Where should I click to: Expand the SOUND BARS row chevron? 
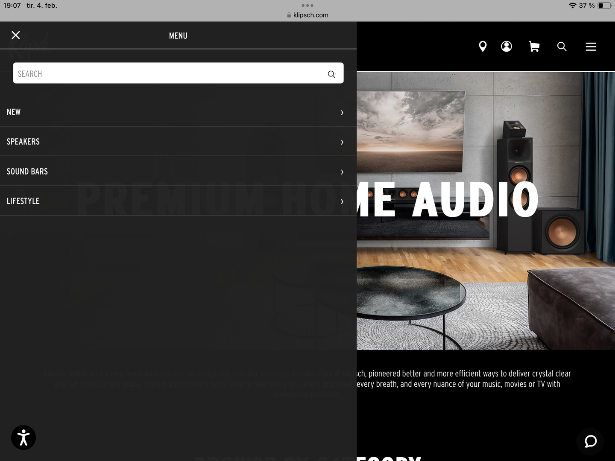point(342,172)
